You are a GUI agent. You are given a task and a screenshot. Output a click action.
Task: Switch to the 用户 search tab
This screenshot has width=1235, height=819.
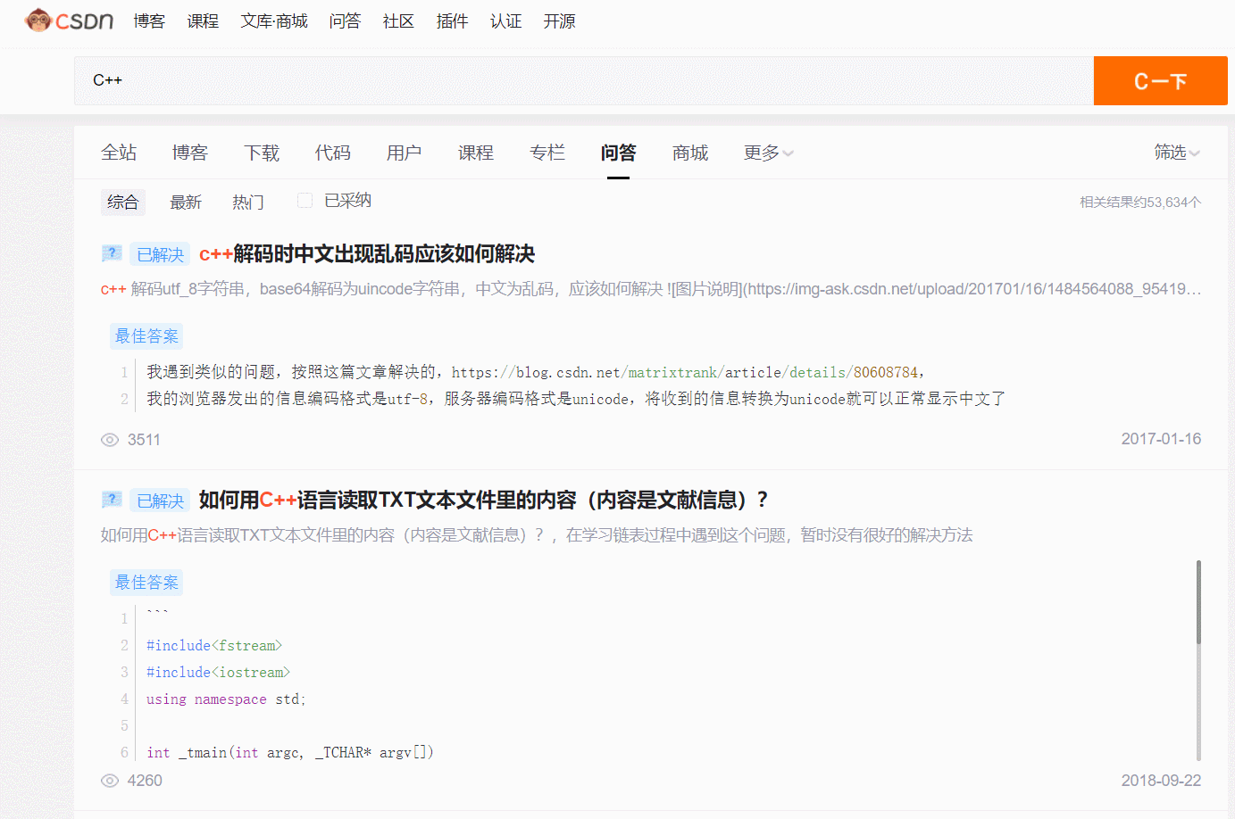click(x=405, y=153)
